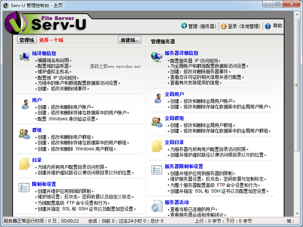Click the line 查看当前已连接的用户。
Screen dimensions: 303x227
pos(194,209)
